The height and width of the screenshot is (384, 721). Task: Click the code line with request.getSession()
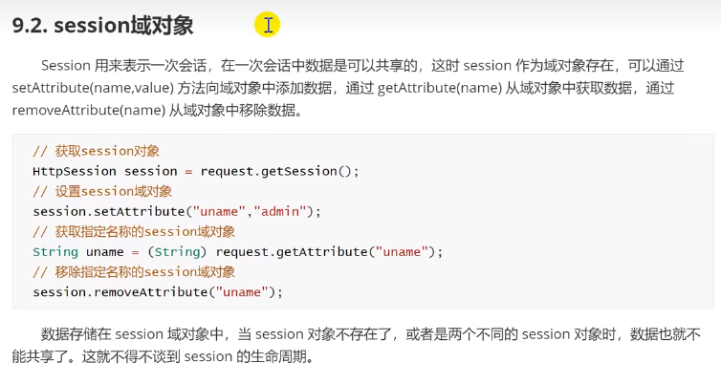tap(195, 171)
